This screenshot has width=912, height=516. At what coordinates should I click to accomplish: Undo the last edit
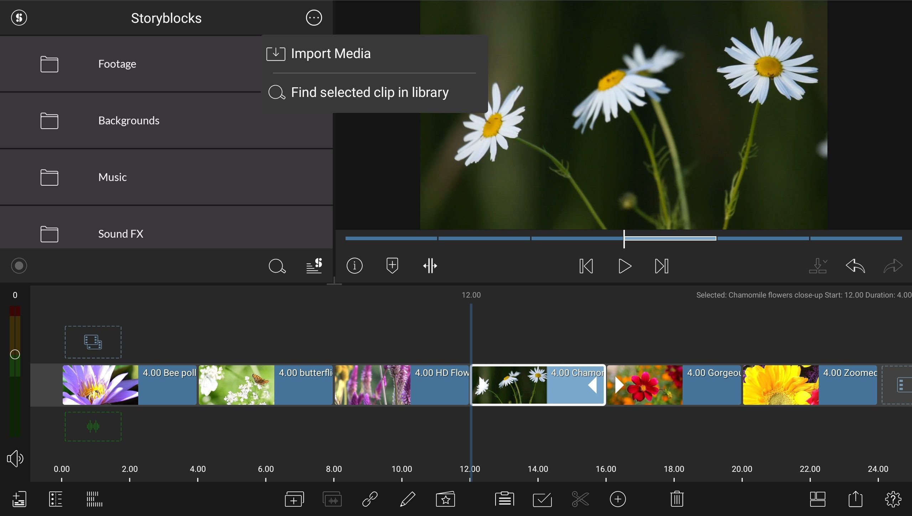[855, 266]
